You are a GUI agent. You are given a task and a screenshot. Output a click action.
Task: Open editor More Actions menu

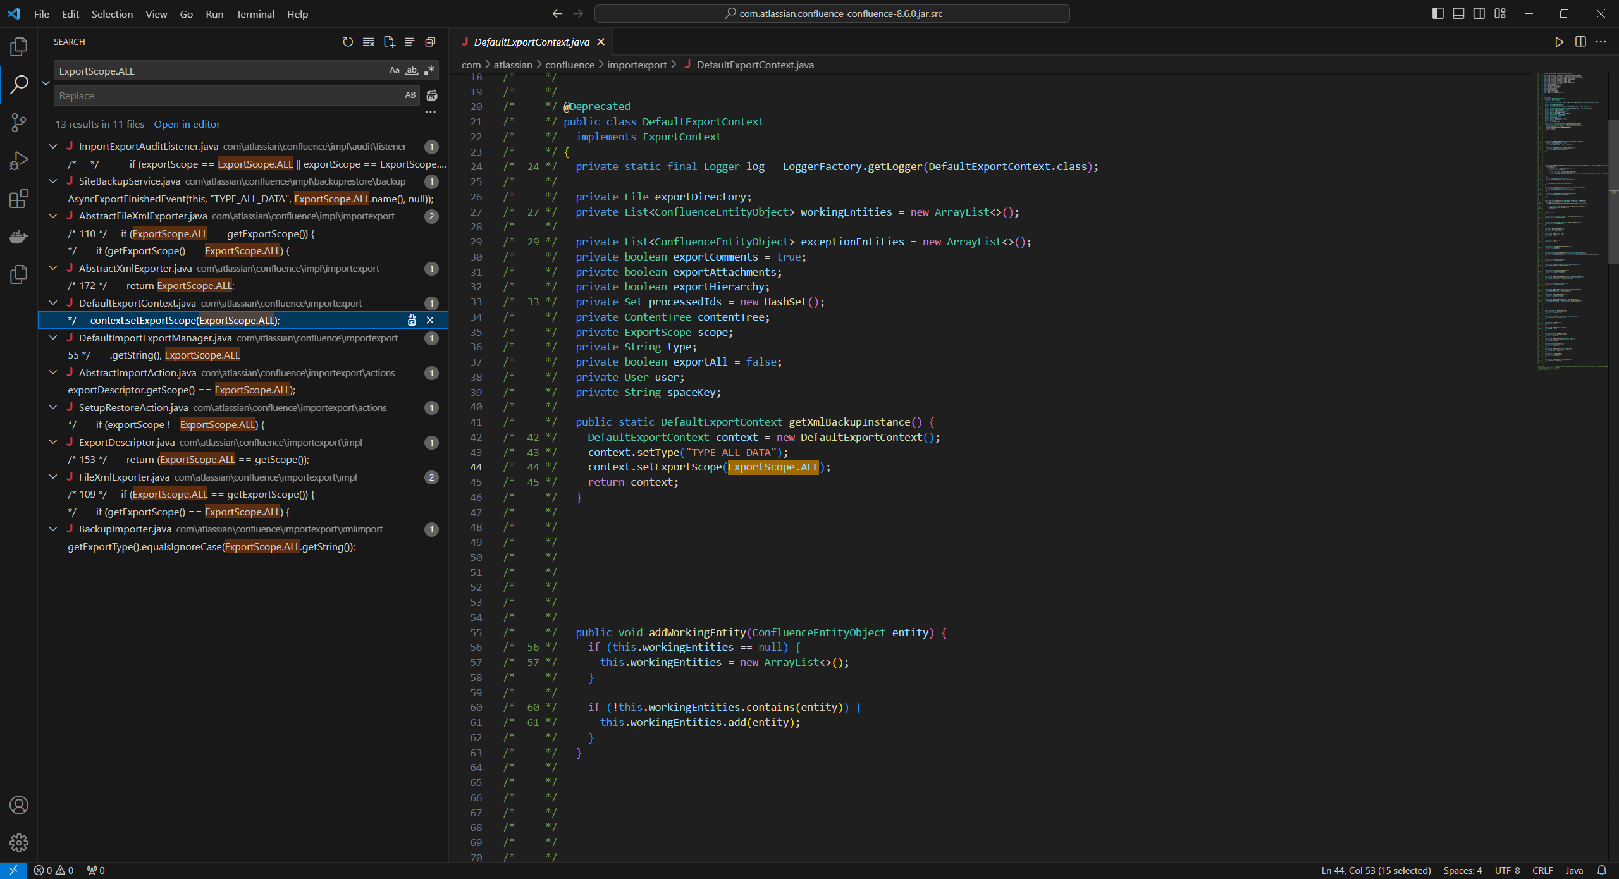point(1601,42)
